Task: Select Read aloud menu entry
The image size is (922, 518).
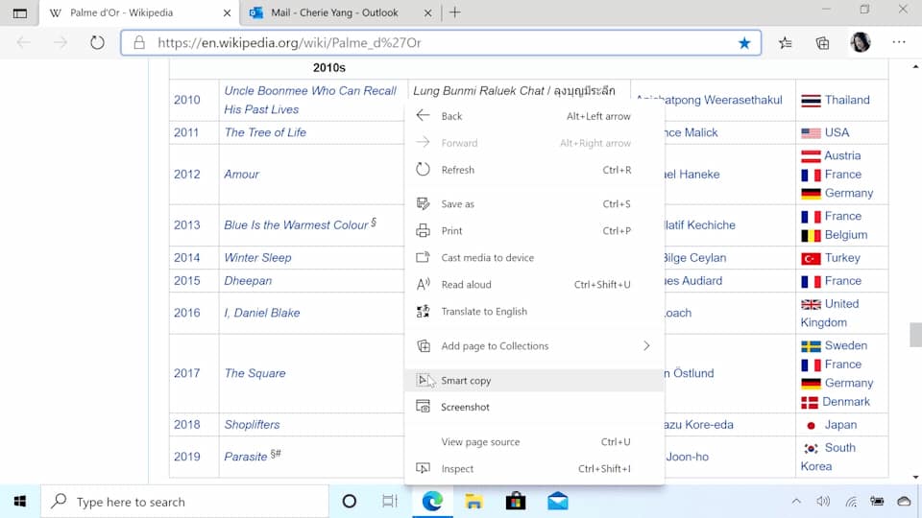Action: [x=534, y=284]
